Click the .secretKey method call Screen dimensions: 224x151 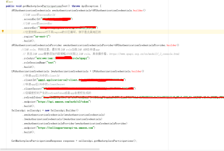point(30,27)
